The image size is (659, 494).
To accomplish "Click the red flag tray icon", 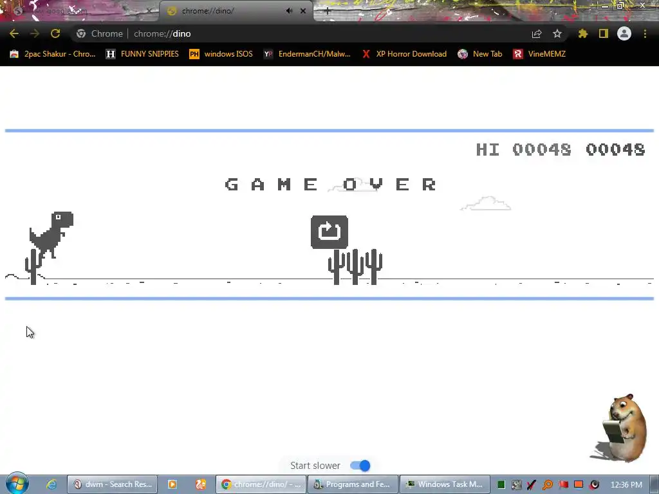I will [563, 485].
